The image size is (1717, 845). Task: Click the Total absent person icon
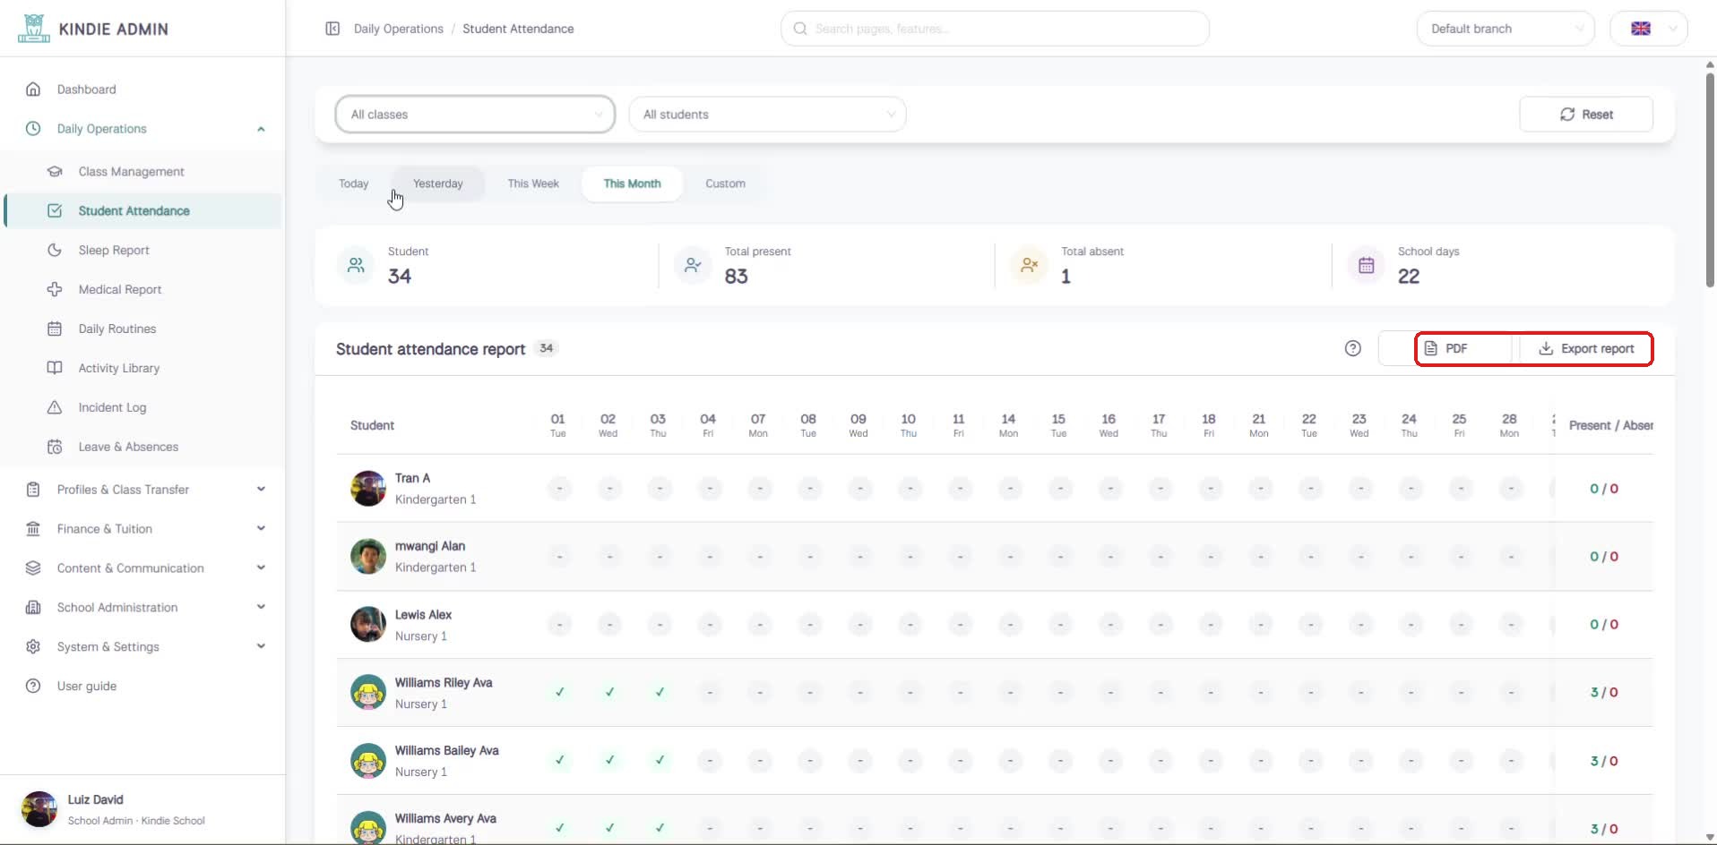1030,266
